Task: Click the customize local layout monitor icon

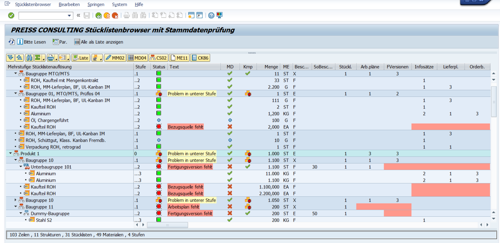Action: coord(219,15)
